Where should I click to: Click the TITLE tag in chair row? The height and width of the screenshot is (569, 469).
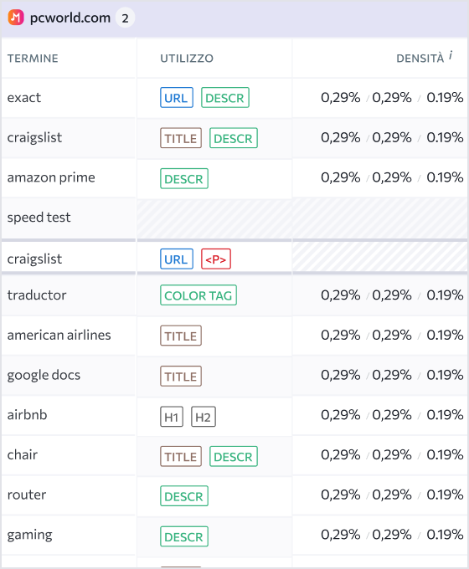[181, 457]
